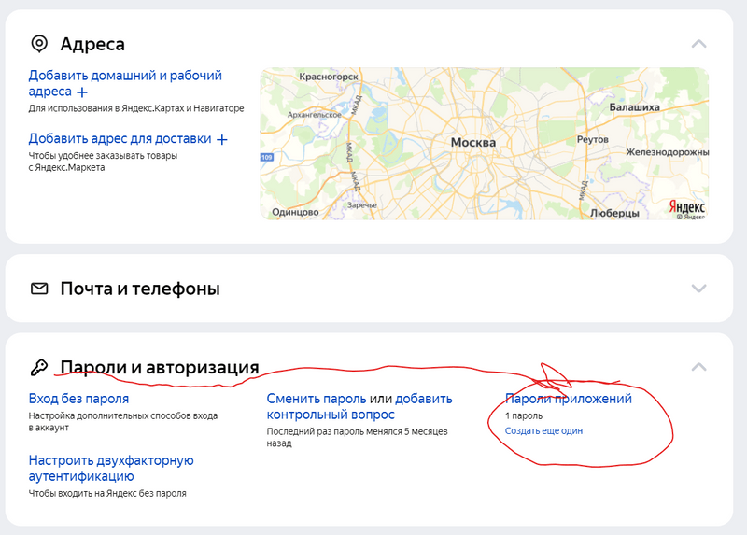747x535 pixels.
Task: Collapse the Пароли и авторизация section chevron
Action: click(698, 368)
